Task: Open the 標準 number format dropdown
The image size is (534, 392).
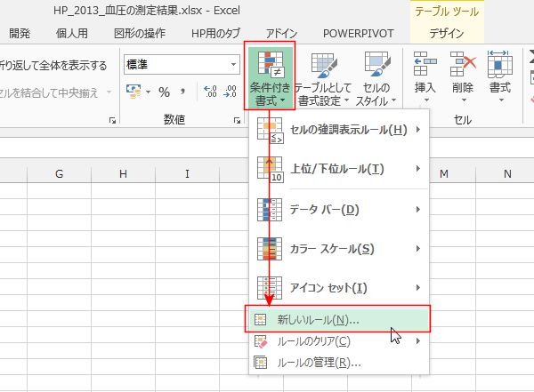Action: 233,64
